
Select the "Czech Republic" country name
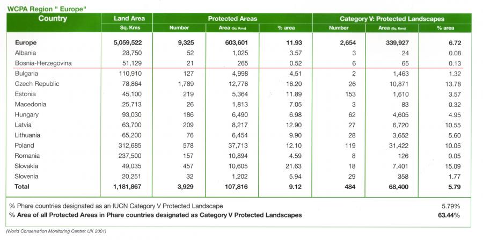click(x=38, y=84)
